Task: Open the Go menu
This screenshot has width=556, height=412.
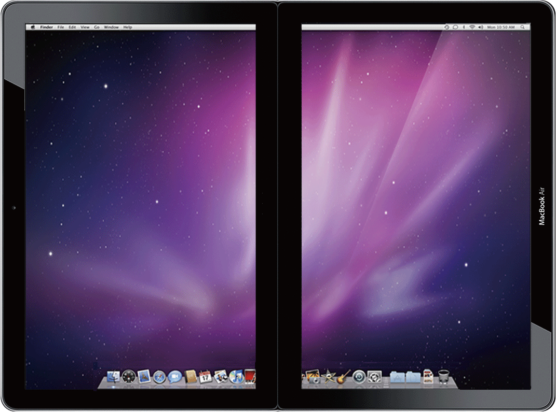Action: point(97,27)
